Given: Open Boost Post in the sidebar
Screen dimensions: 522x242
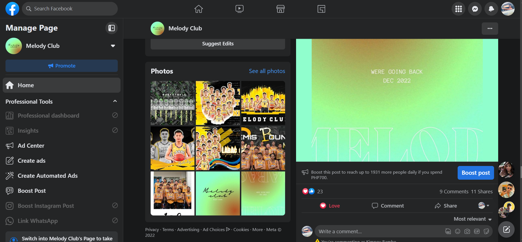Looking at the screenshot, I should [x=62, y=191].
